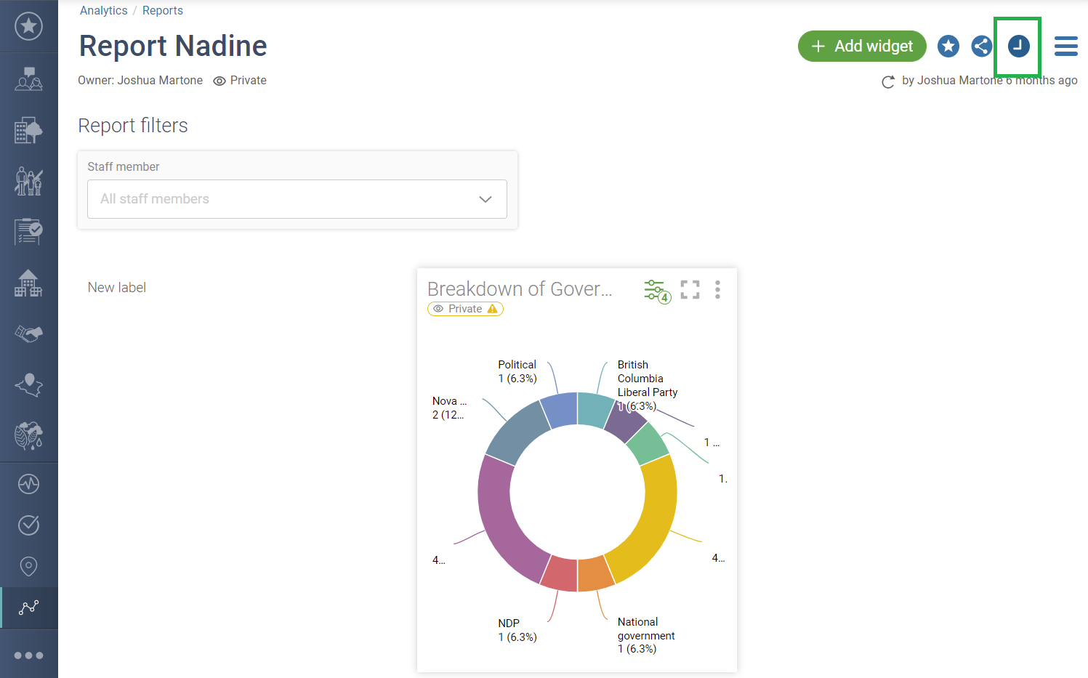Click the Private eye indicator under report title
Viewport: 1088px width, 678px height.
click(x=240, y=81)
